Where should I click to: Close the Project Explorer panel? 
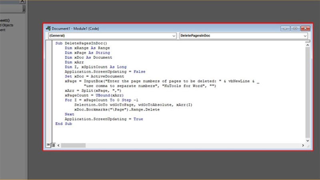click(22, 1)
